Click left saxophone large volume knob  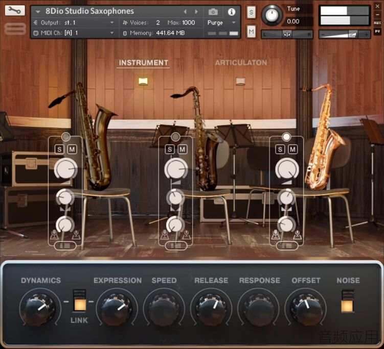pos(65,169)
